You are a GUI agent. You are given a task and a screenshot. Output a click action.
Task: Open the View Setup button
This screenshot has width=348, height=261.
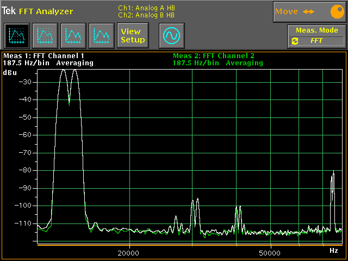(x=133, y=36)
